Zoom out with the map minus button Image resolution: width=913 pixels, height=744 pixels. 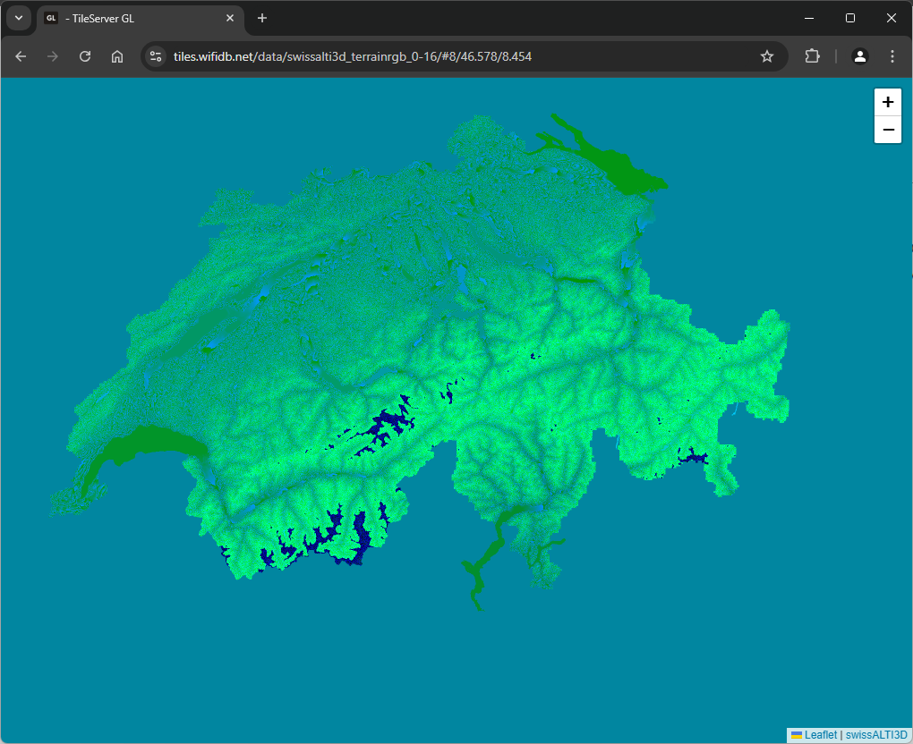887,130
